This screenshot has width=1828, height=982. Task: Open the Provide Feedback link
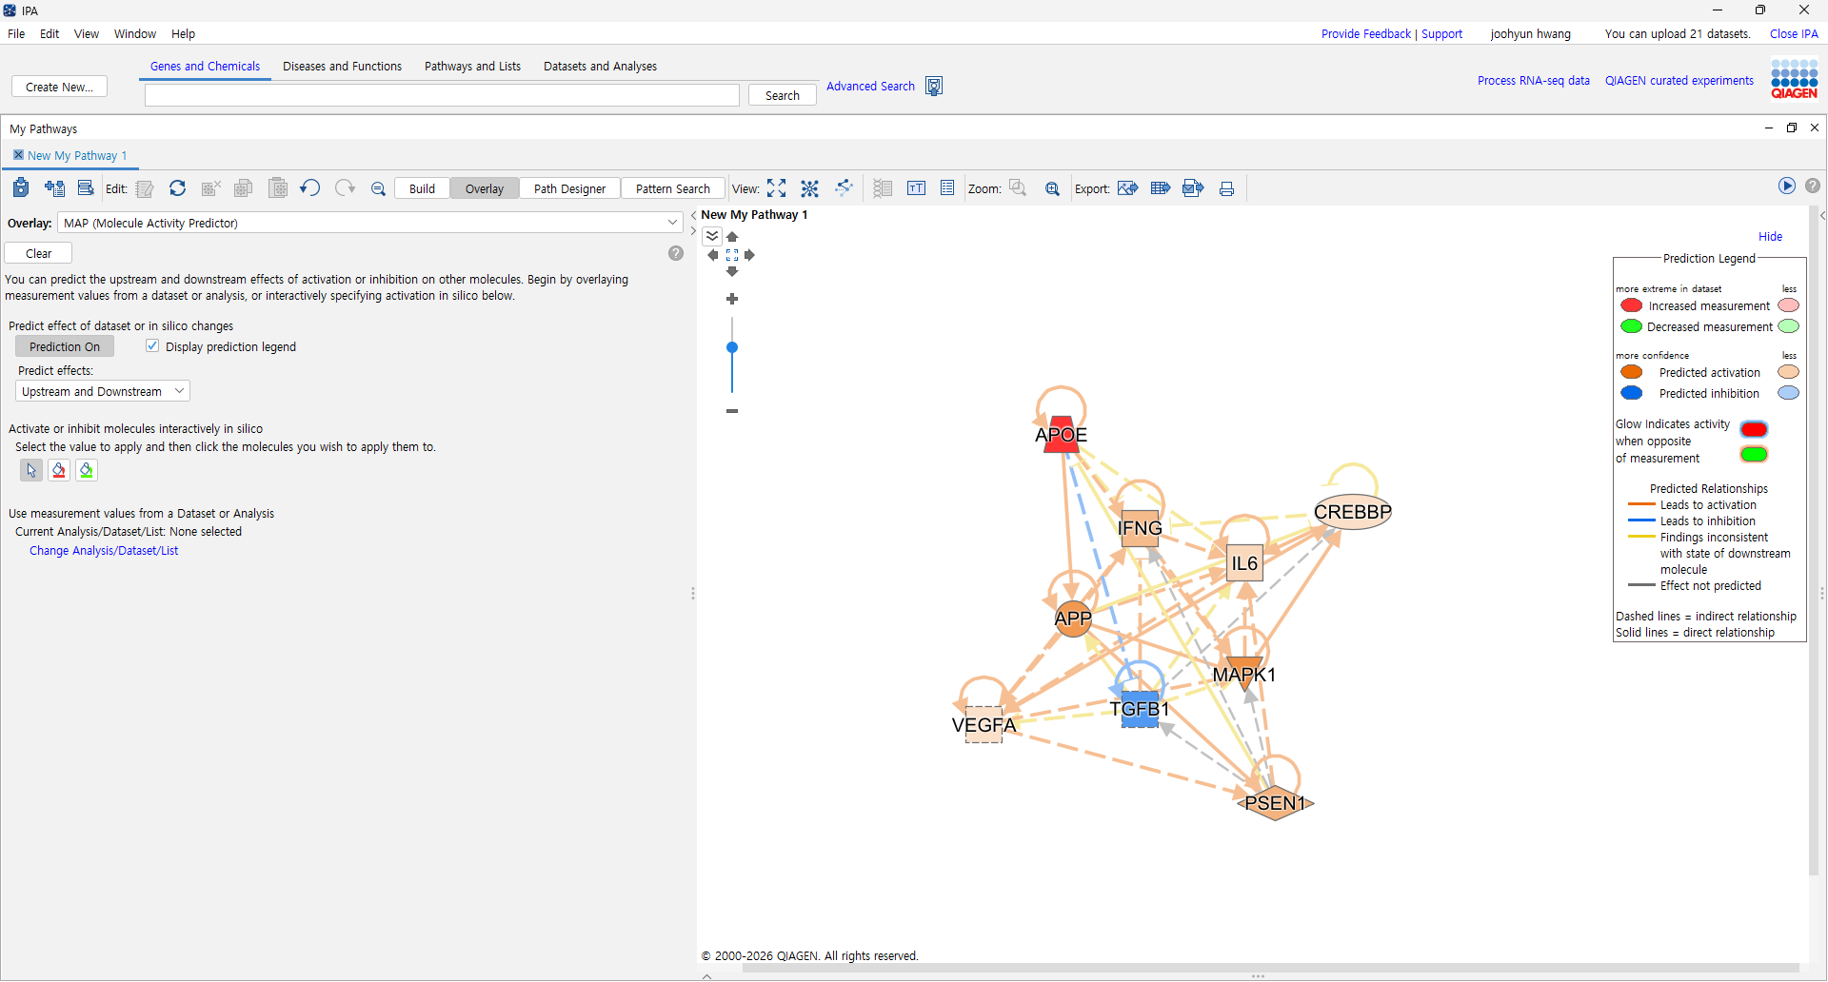point(1365,34)
